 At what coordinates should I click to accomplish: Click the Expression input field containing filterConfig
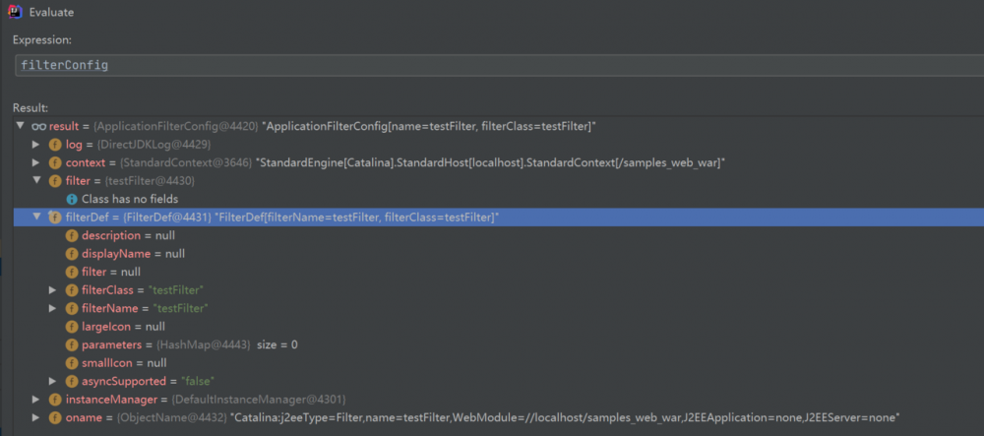point(500,65)
